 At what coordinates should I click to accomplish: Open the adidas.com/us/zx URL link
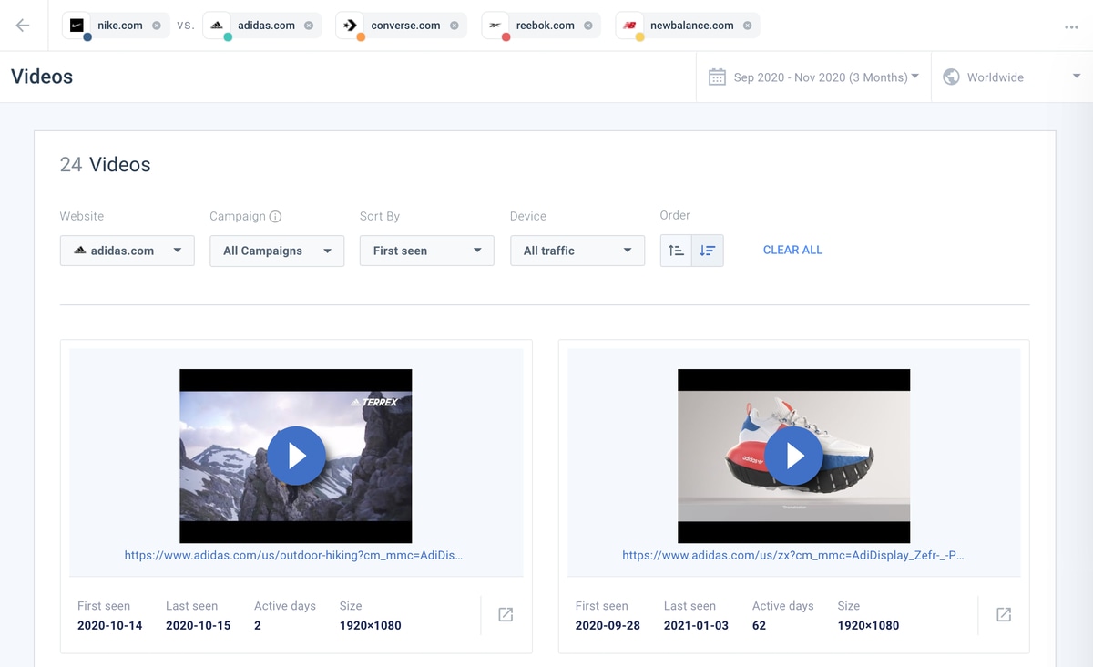[793, 555]
